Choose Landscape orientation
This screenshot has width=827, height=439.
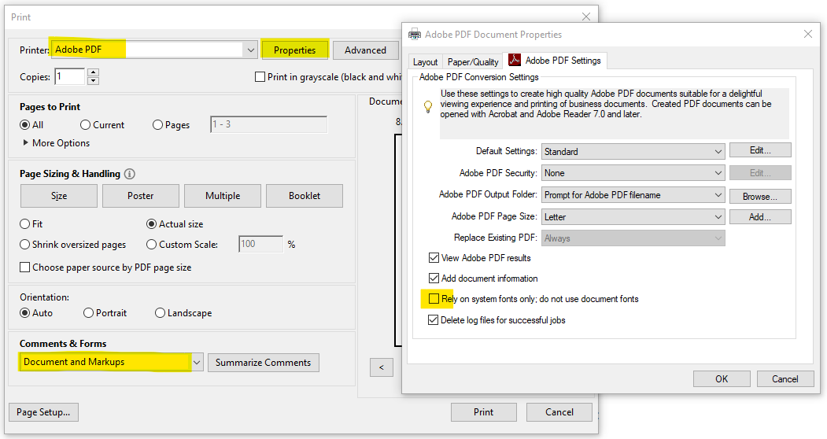(161, 313)
